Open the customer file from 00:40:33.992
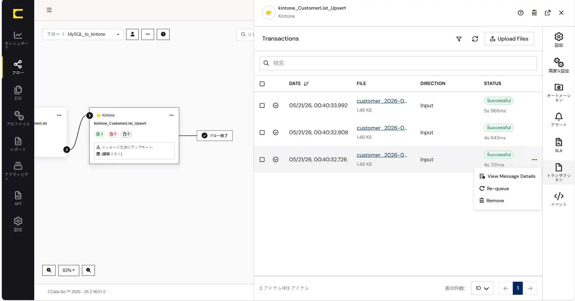 tap(382, 101)
